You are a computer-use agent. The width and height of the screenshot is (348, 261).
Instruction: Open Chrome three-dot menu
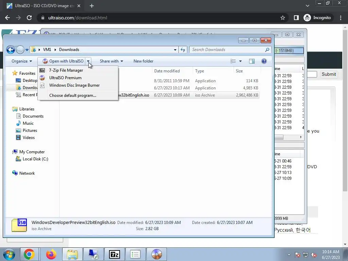[x=341, y=18]
